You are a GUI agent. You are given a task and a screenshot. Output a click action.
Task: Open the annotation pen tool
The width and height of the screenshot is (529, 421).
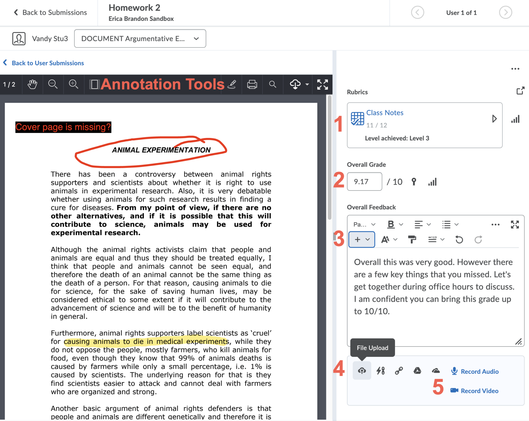coord(232,84)
